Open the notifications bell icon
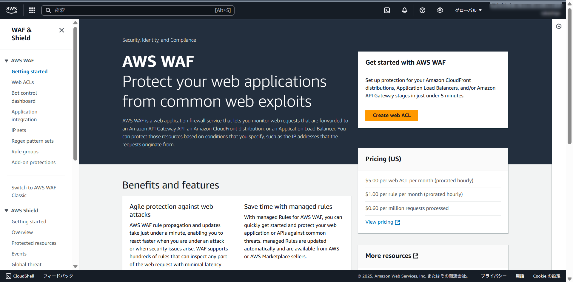 pyautogui.click(x=404, y=10)
